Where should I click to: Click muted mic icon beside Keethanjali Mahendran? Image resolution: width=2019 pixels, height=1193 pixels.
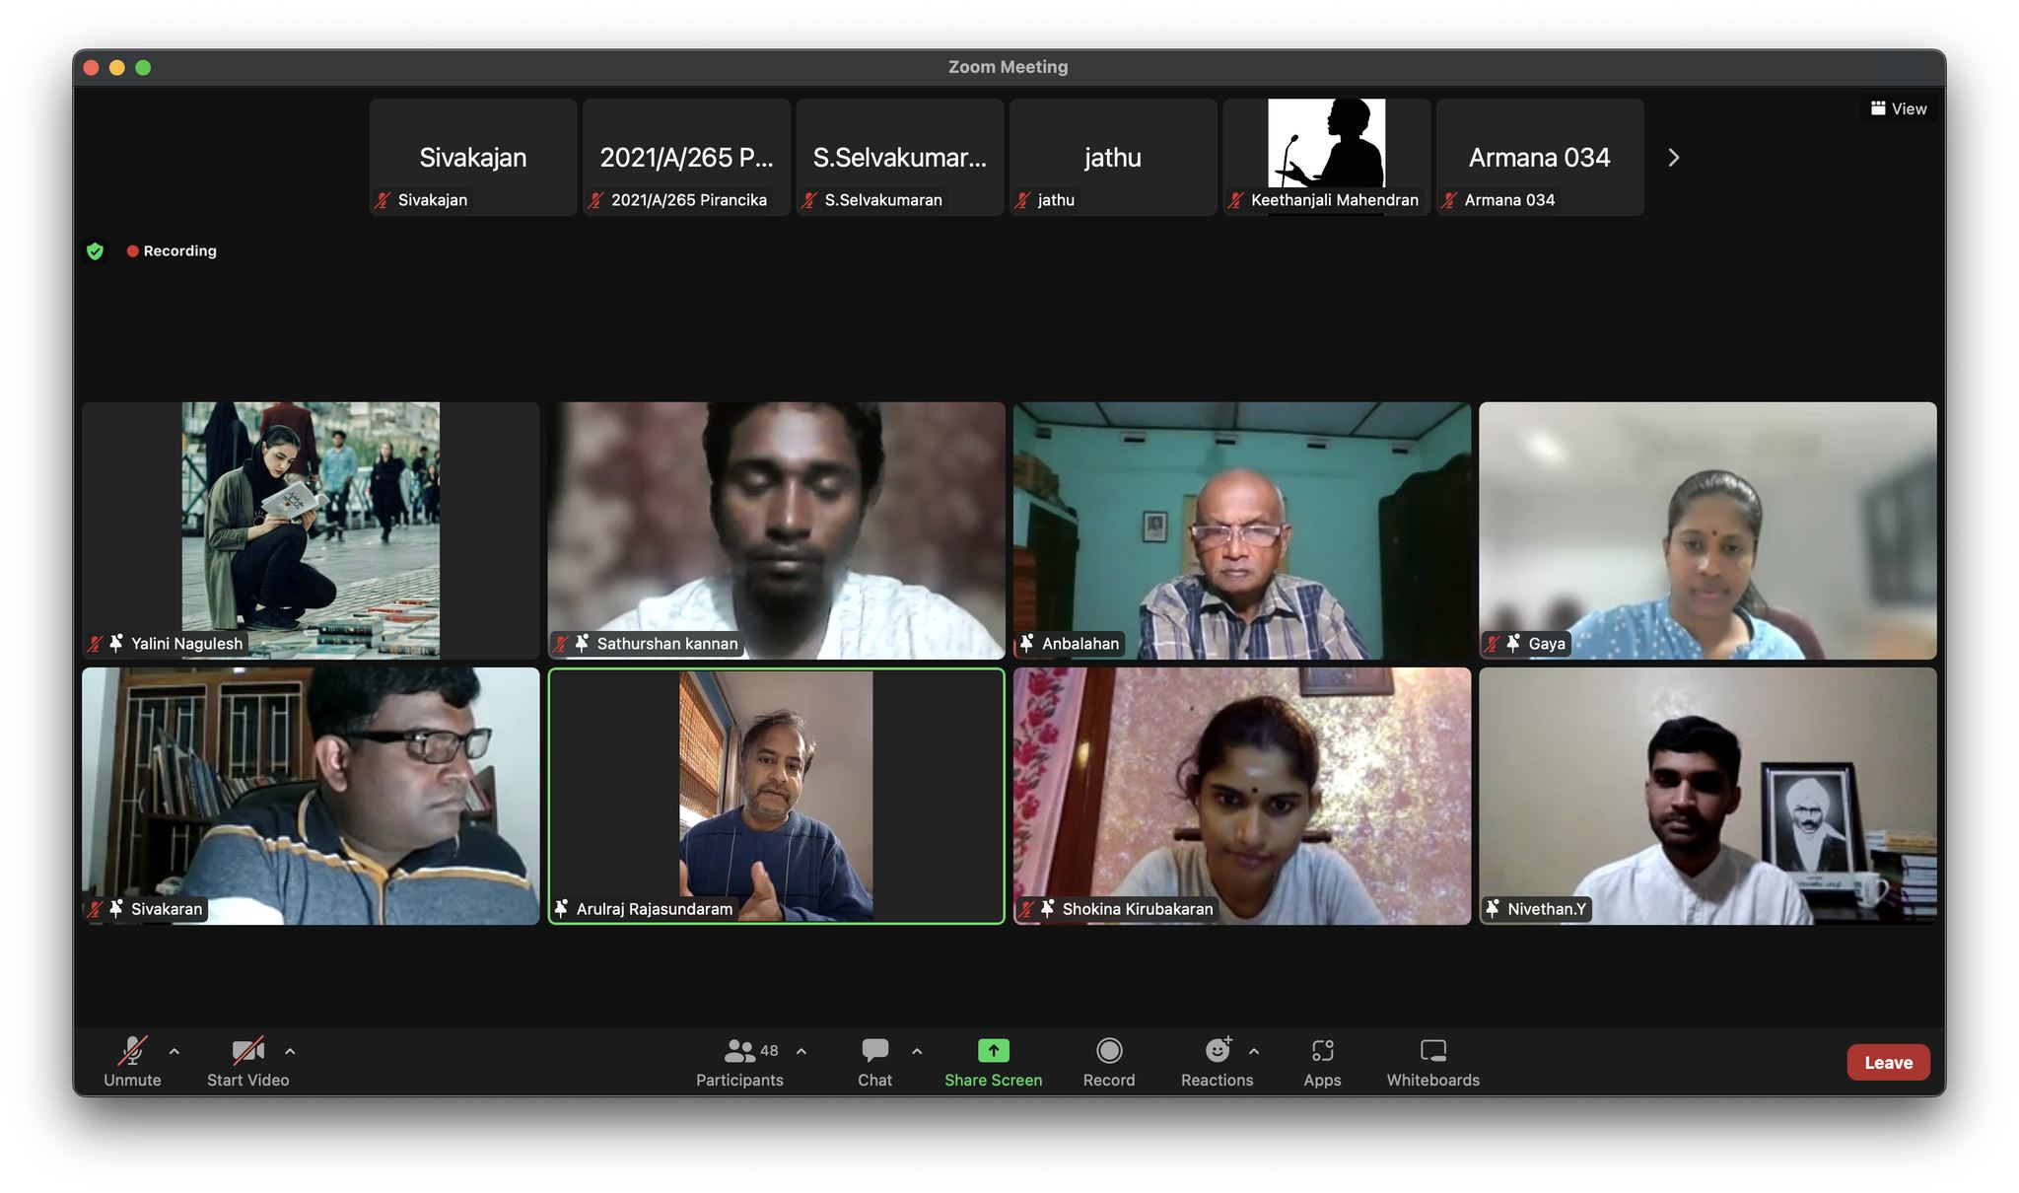pos(1236,200)
